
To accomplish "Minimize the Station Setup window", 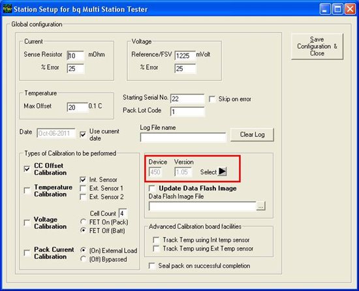I will pyautogui.click(x=324, y=9).
